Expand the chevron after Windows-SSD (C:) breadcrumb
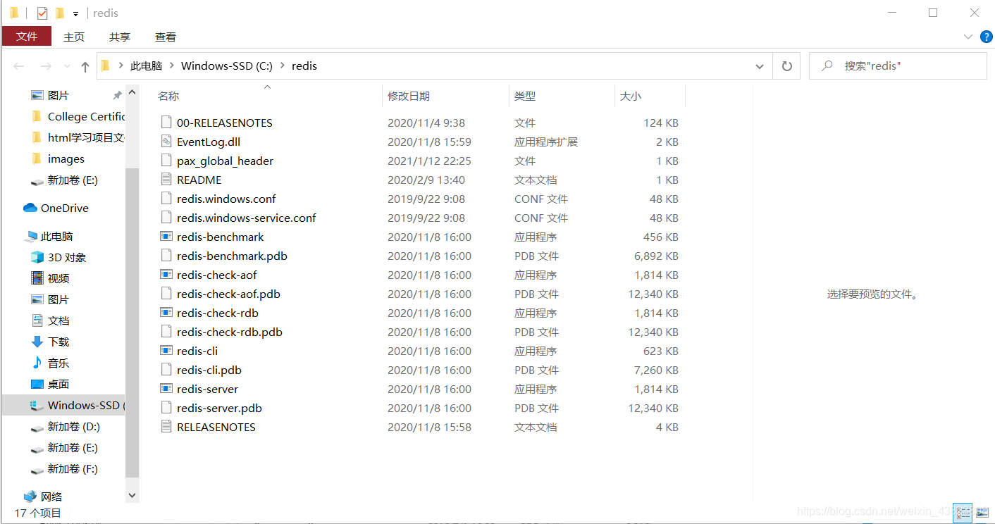The height and width of the screenshot is (524, 995). pos(282,65)
